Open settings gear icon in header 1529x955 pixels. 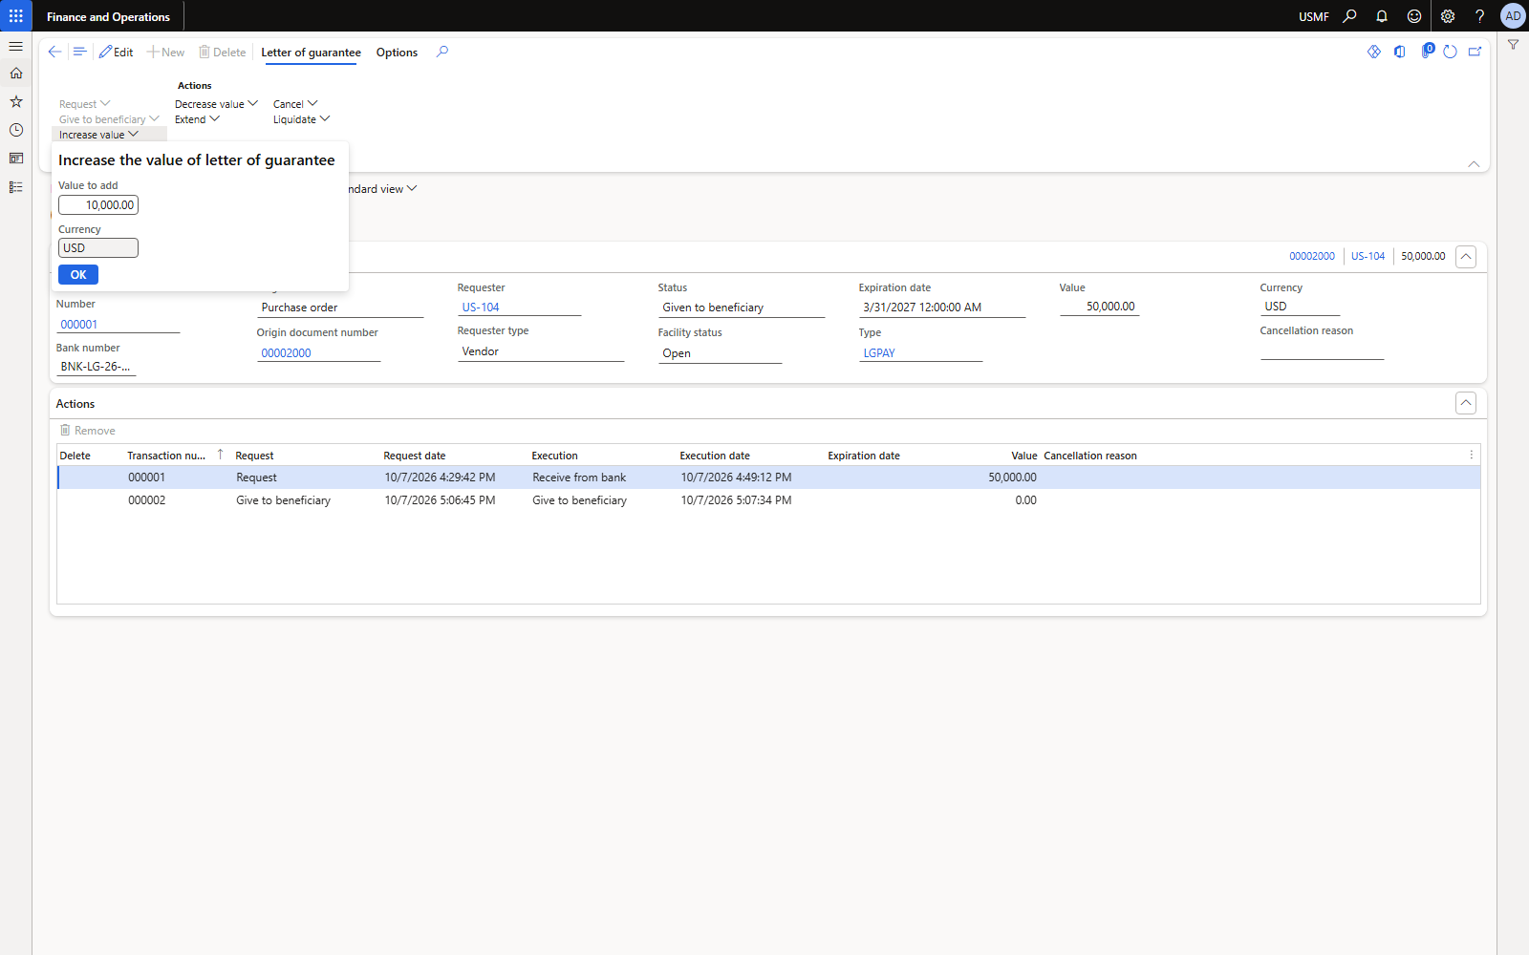1448,16
